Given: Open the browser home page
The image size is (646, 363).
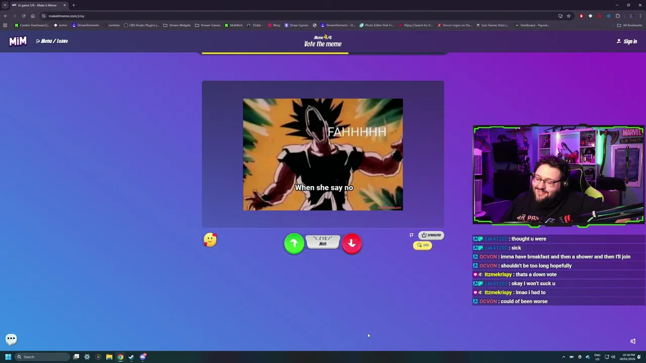Looking at the screenshot, I should [33, 16].
